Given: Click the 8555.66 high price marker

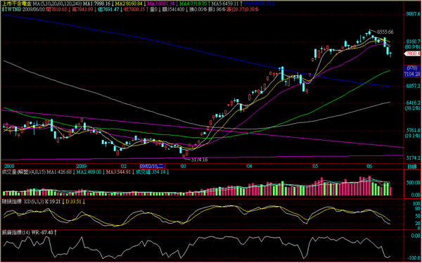Looking at the screenshot, I should (x=385, y=32).
